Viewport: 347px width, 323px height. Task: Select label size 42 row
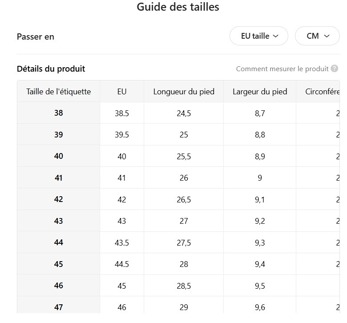click(59, 199)
